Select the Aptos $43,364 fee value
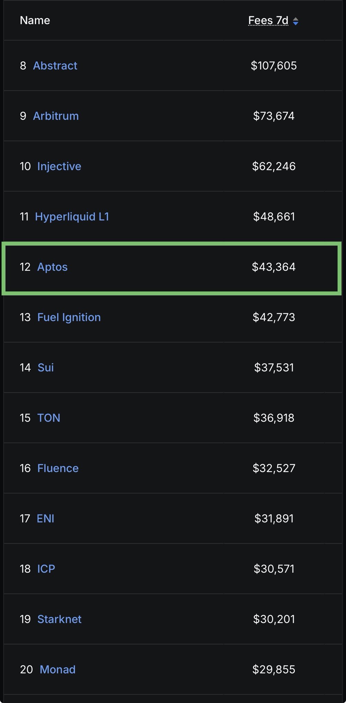346x703 pixels. pyautogui.click(x=274, y=267)
